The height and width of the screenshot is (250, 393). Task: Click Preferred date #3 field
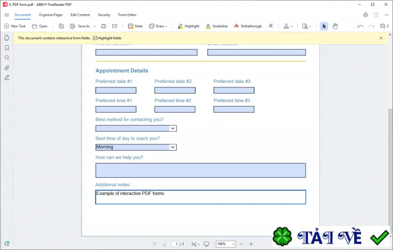point(234,90)
